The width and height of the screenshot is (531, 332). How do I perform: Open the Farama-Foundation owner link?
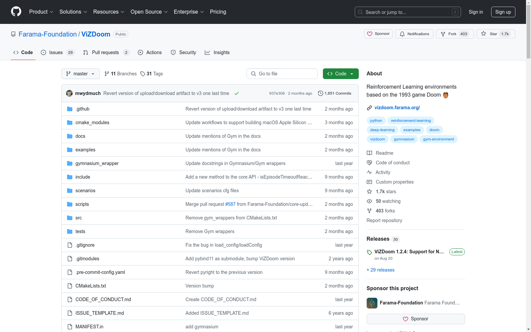pyautogui.click(x=47, y=34)
